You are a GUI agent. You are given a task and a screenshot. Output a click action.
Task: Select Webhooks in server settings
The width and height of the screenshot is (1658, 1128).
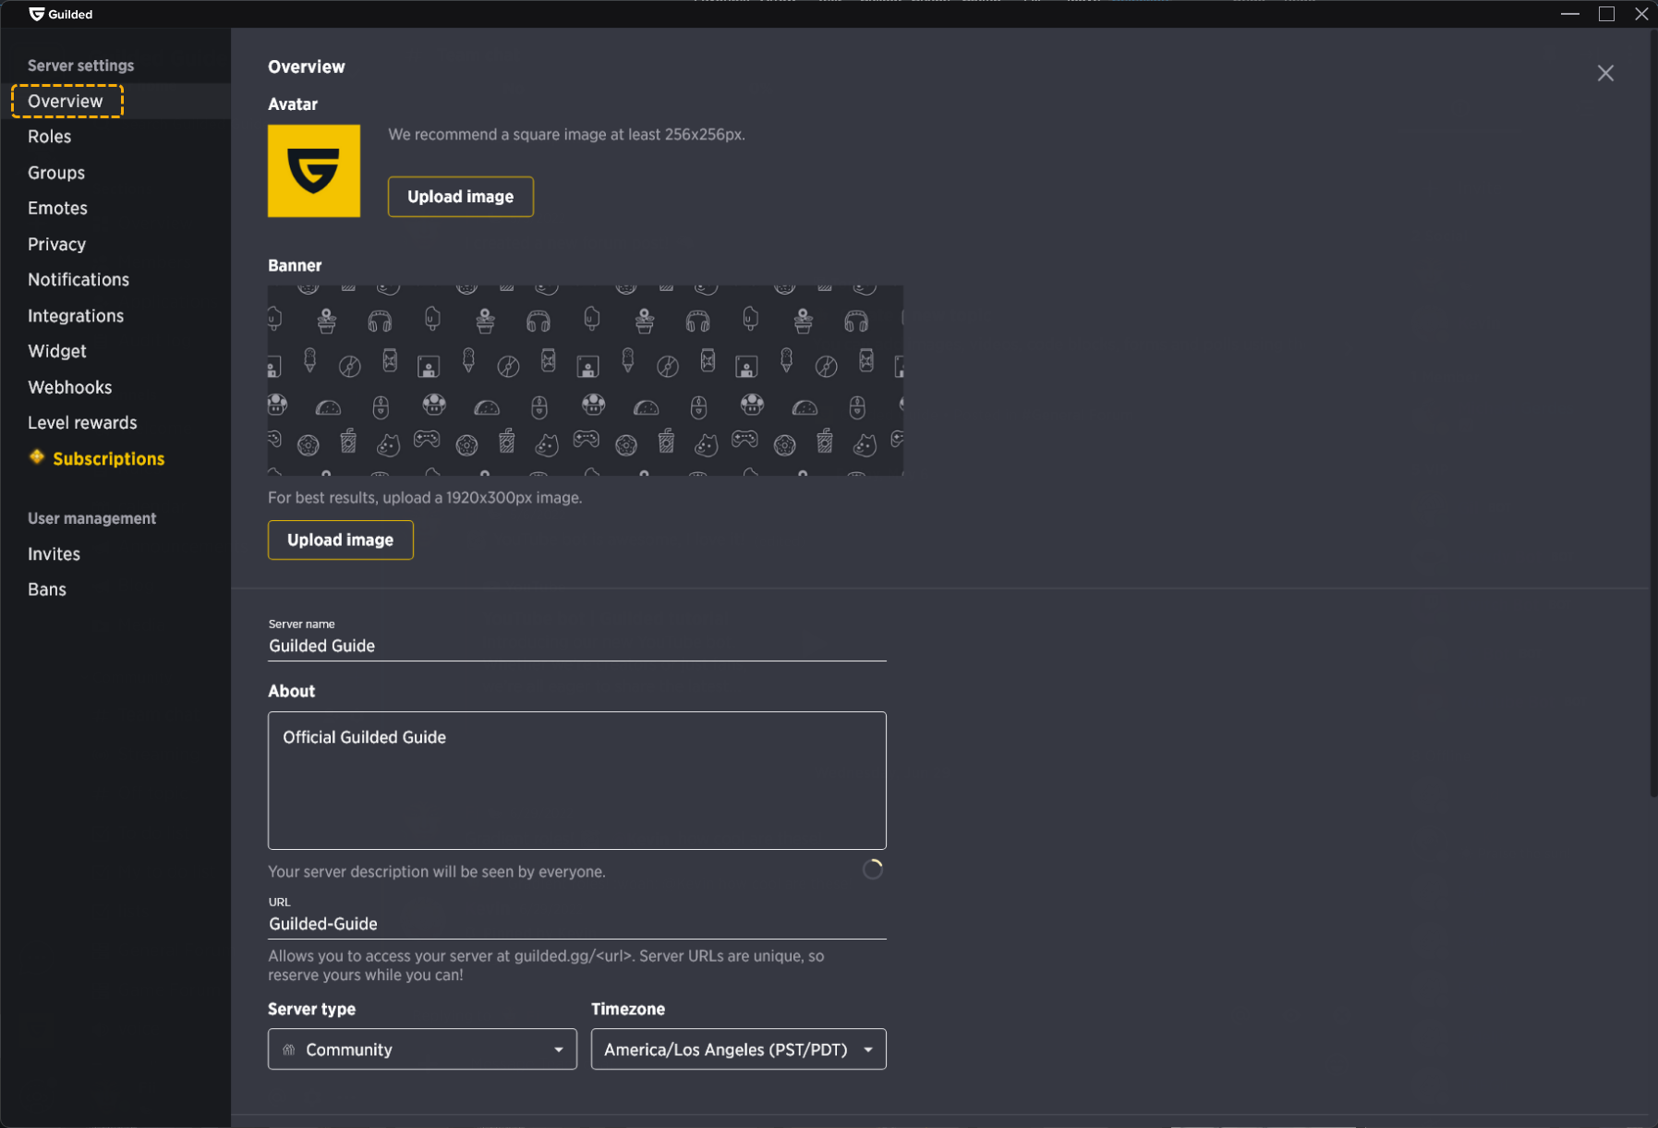coord(70,387)
